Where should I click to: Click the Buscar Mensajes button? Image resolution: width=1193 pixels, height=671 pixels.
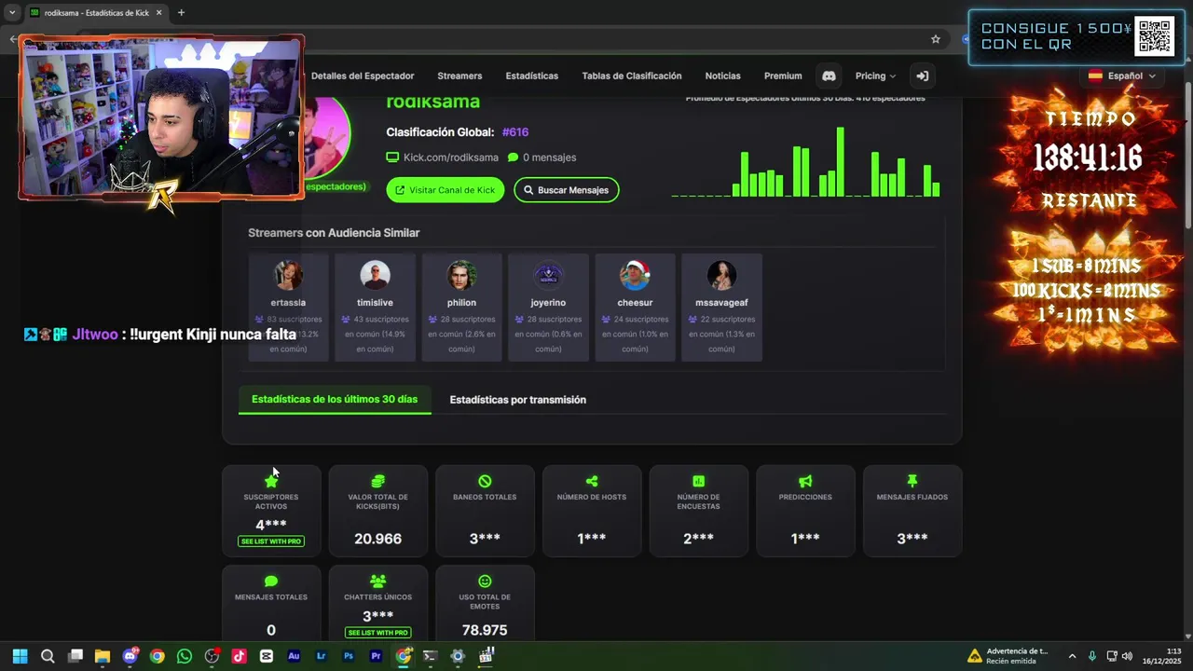(566, 190)
